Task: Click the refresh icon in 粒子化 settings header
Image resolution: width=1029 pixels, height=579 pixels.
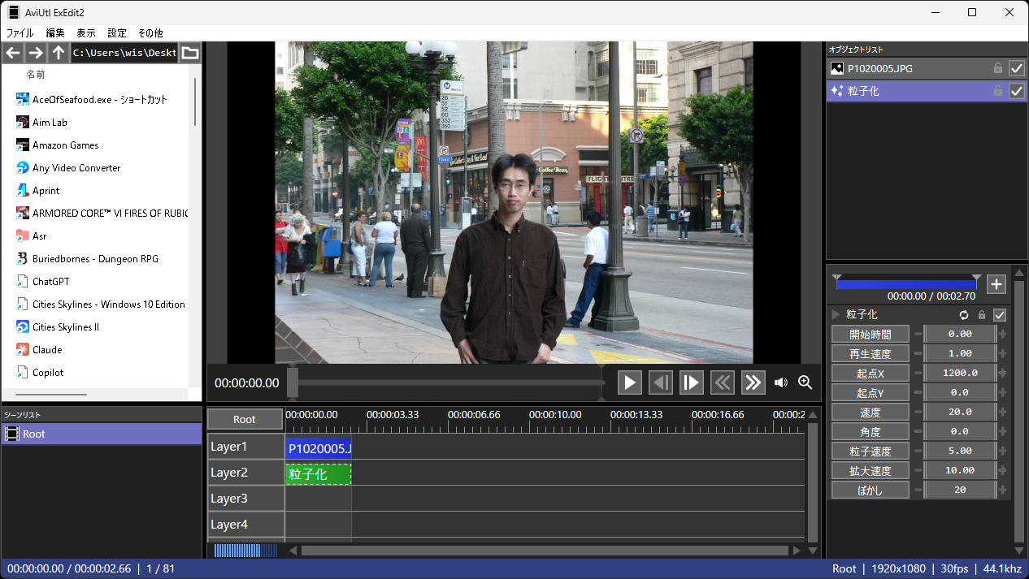Action: (964, 315)
